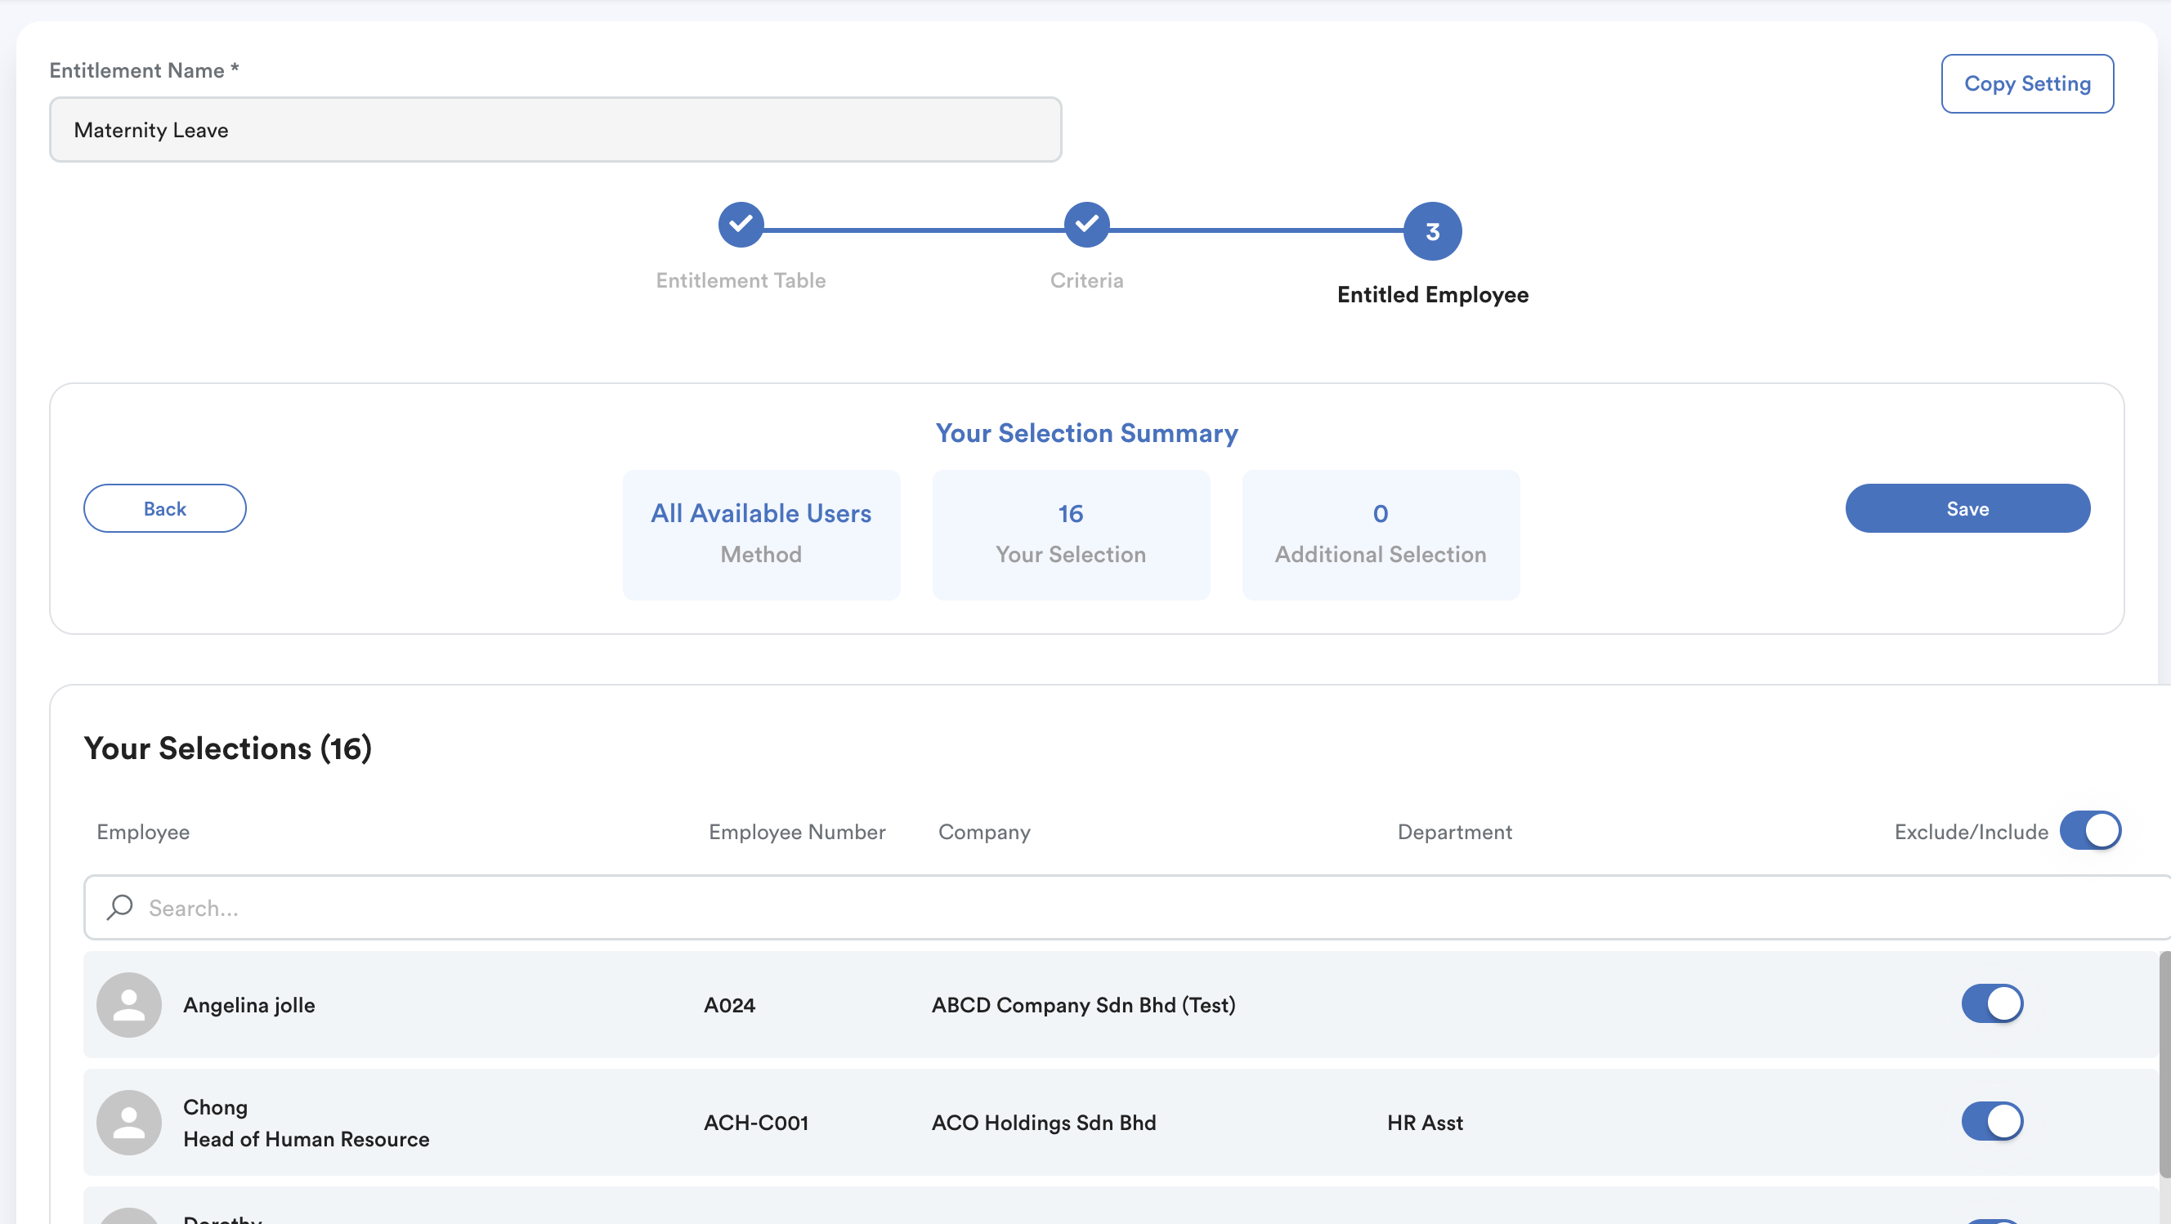The image size is (2171, 1224).
Task: Click the Entitlement Table step checkmark
Action: (x=740, y=224)
